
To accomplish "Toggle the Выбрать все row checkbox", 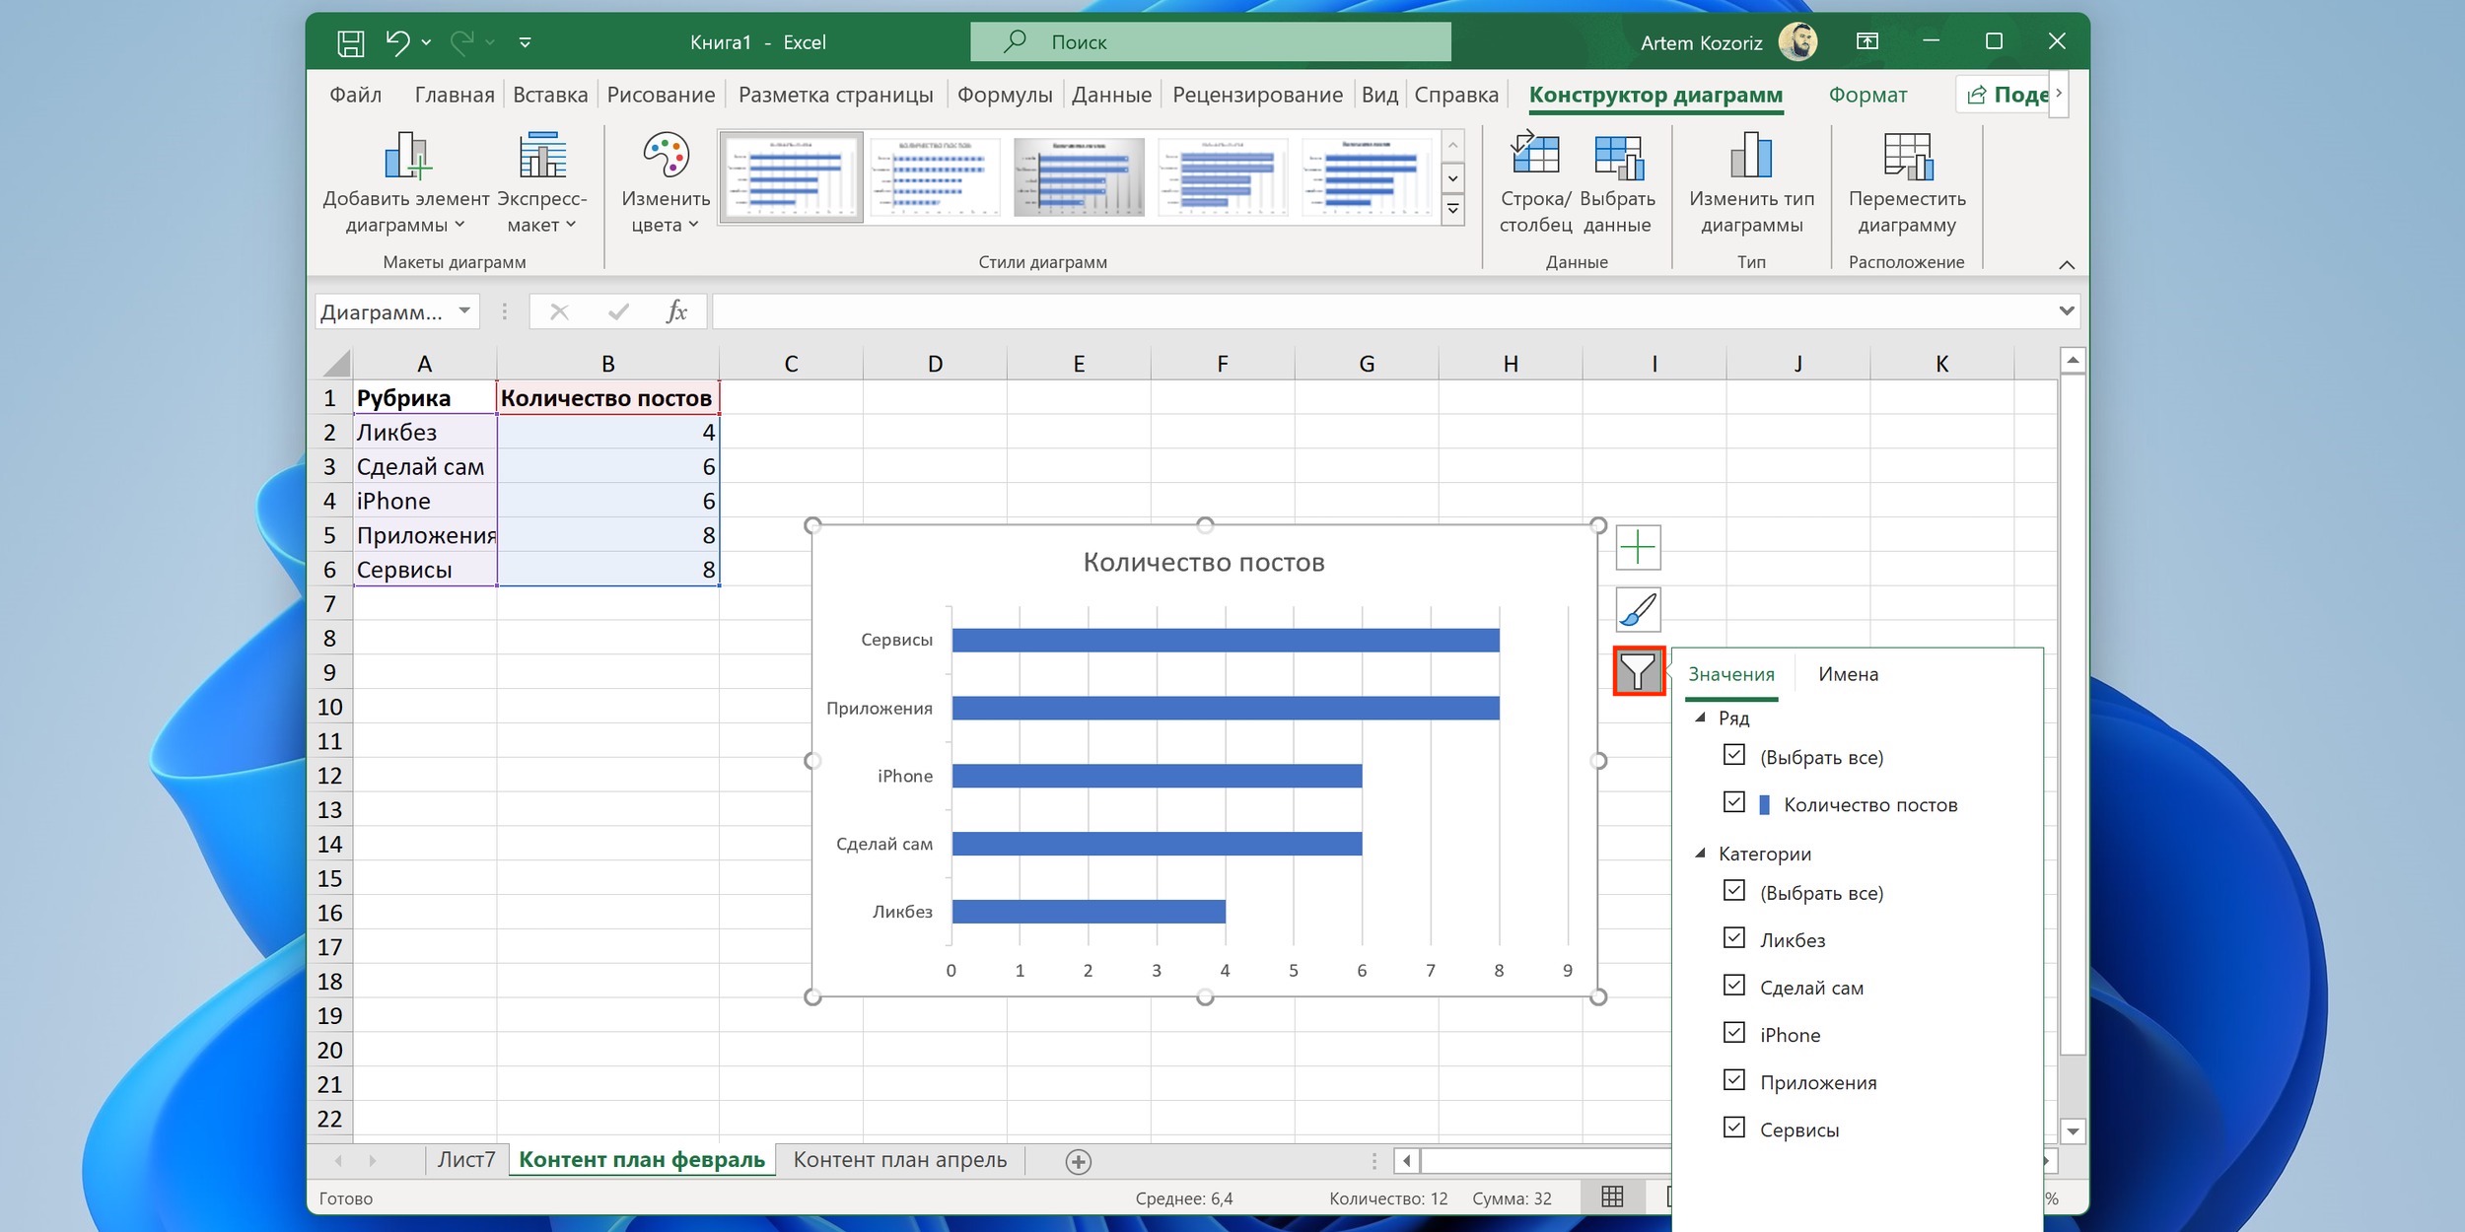I will point(1730,756).
